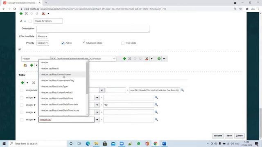Click the top green plus add rule icon

[21, 13]
